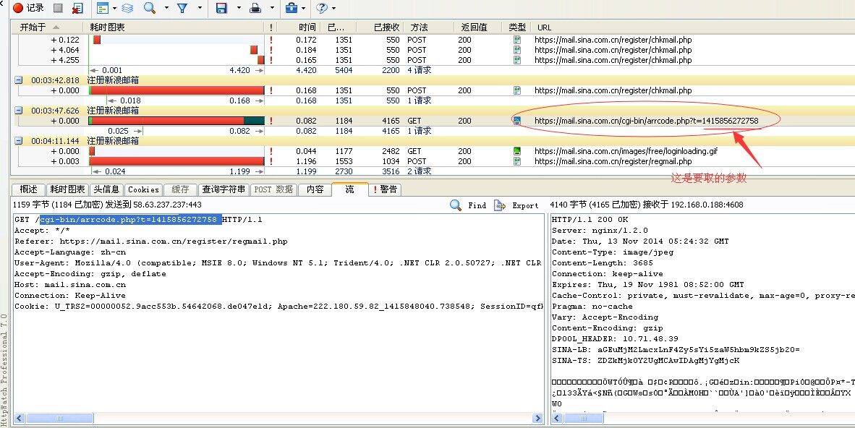
Task: Open the 警告 warnings tab
Action: pyautogui.click(x=384, y=189)
